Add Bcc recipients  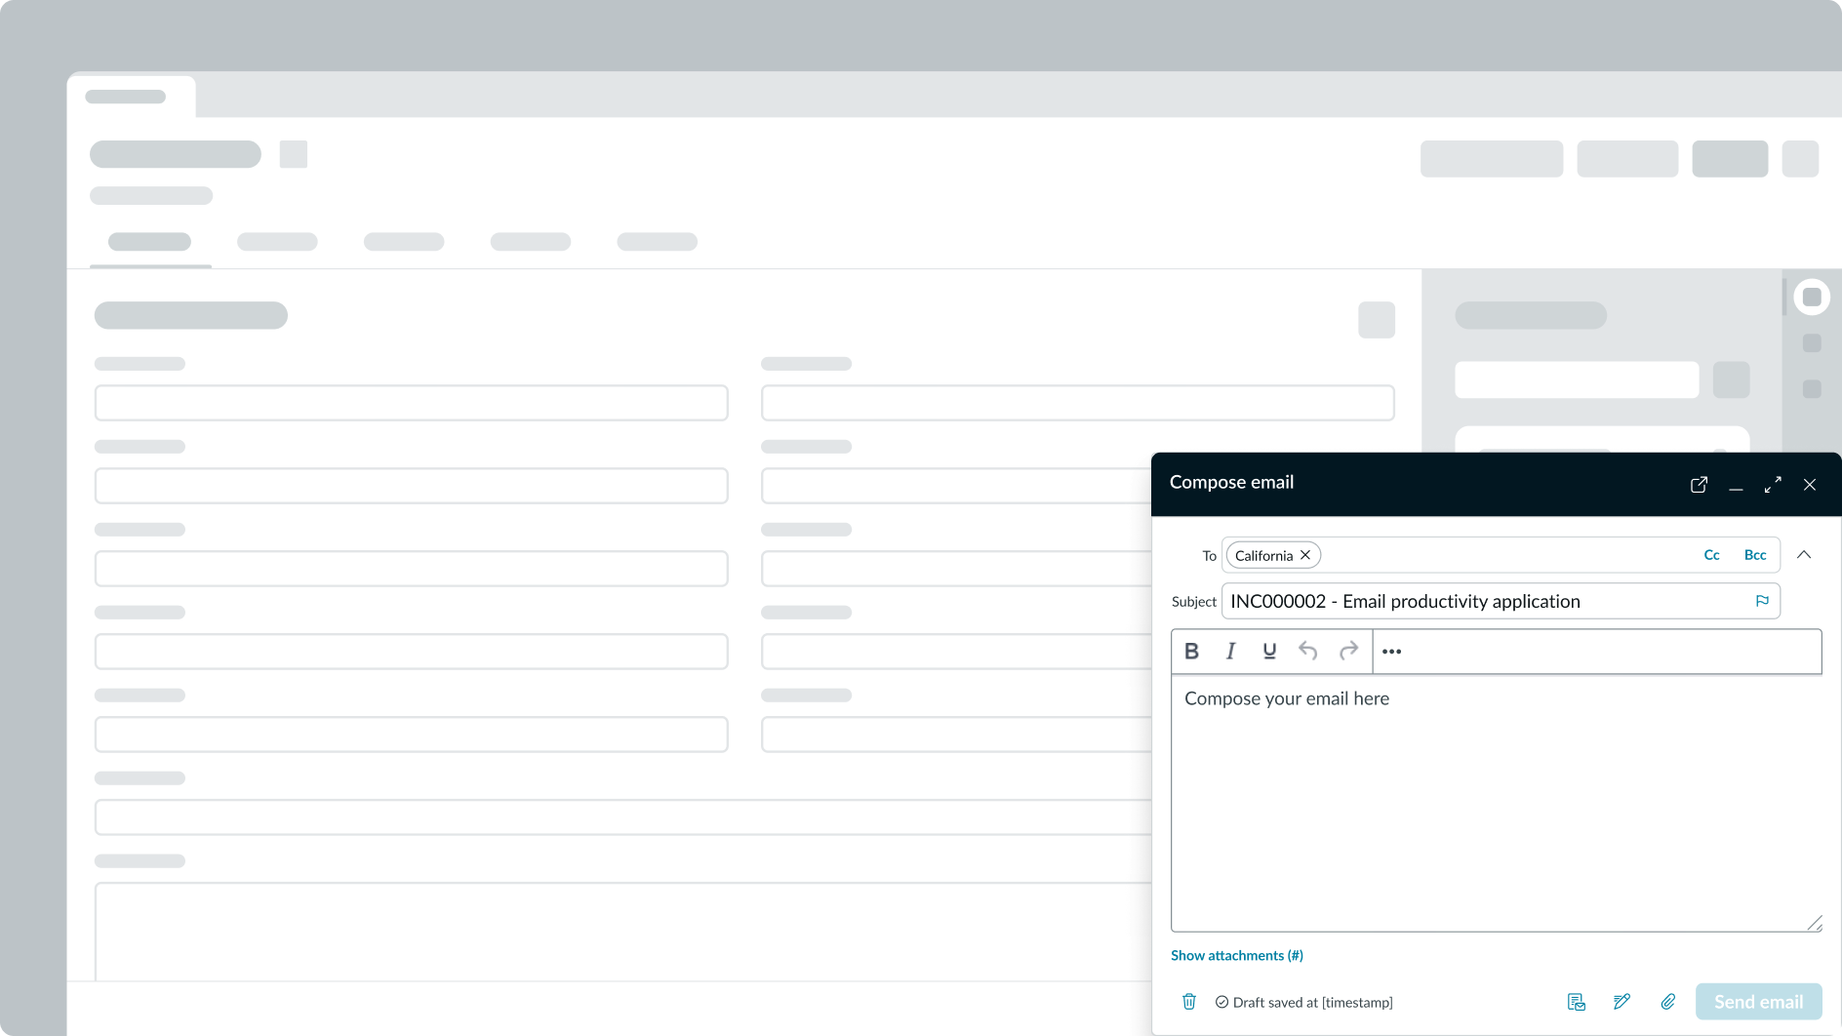click(x=1755, y=555)
